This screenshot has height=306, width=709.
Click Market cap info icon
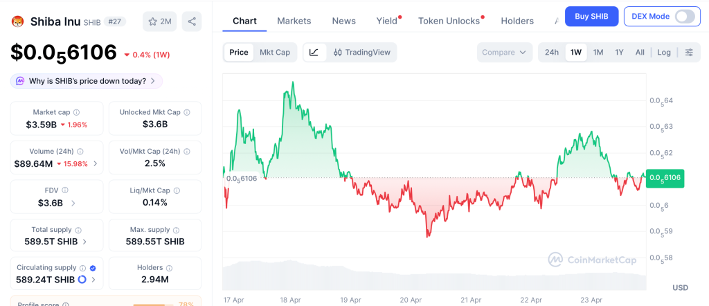click(77, 112)
